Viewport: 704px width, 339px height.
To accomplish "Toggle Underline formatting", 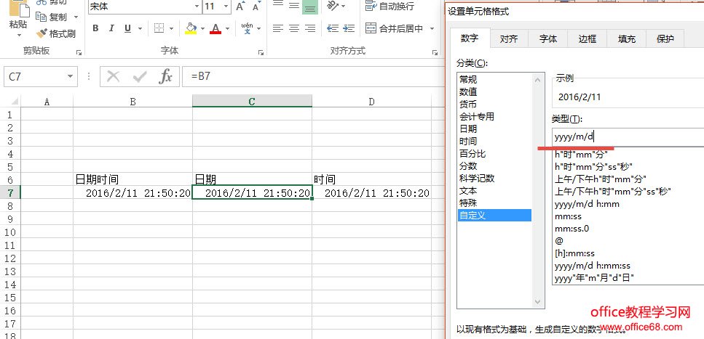I will [127, 28].
